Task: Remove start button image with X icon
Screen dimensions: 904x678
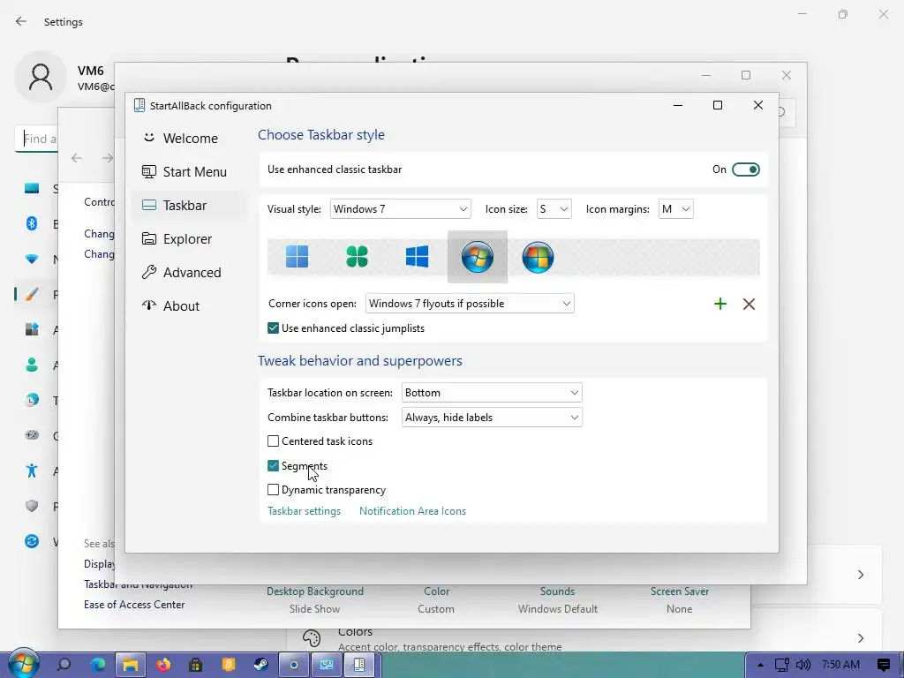Action: (749, 304)
